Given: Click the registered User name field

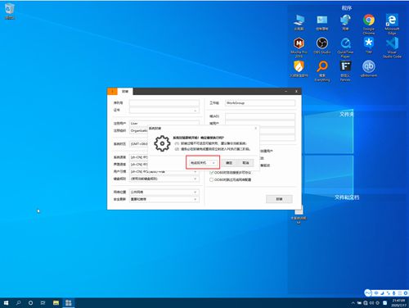Looking at the screenshot, I should (x=164, y=124).
